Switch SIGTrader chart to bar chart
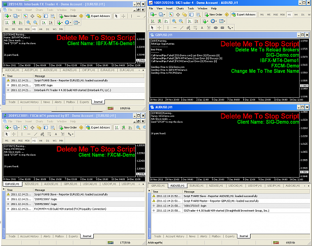Screen dimensions: 312x246 153,21
